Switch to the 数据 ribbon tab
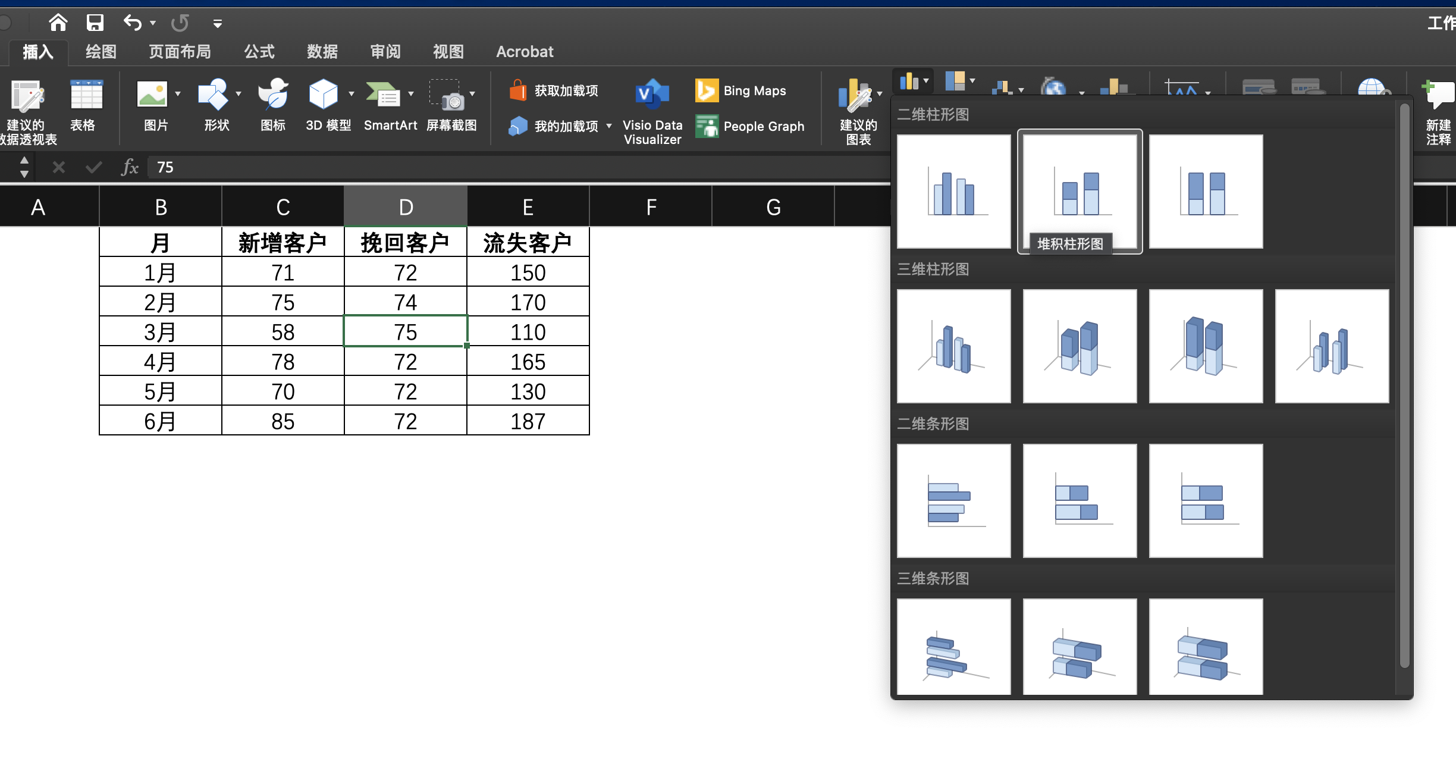Screen dimensions: 1456x765 pos(322,52)
